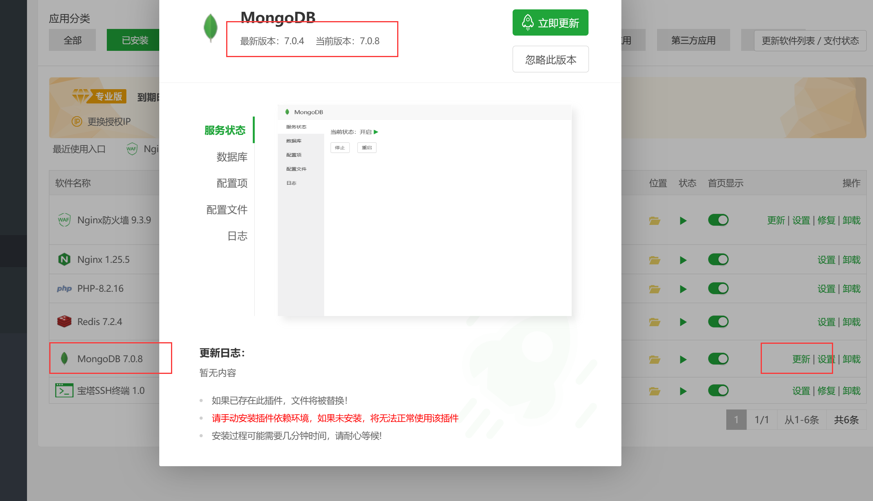873x501 pixels.
Task: Click the PHP-8.2.16 logo icon
Action: [x=64, y=289]
